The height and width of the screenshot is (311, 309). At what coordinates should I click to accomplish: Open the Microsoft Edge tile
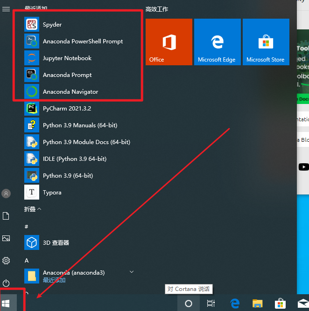[x=217, y=42]
